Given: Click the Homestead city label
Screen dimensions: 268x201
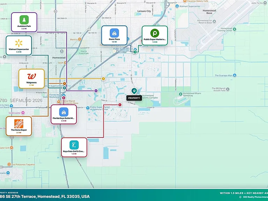Looking at the screenshot, I should (59, 58).
